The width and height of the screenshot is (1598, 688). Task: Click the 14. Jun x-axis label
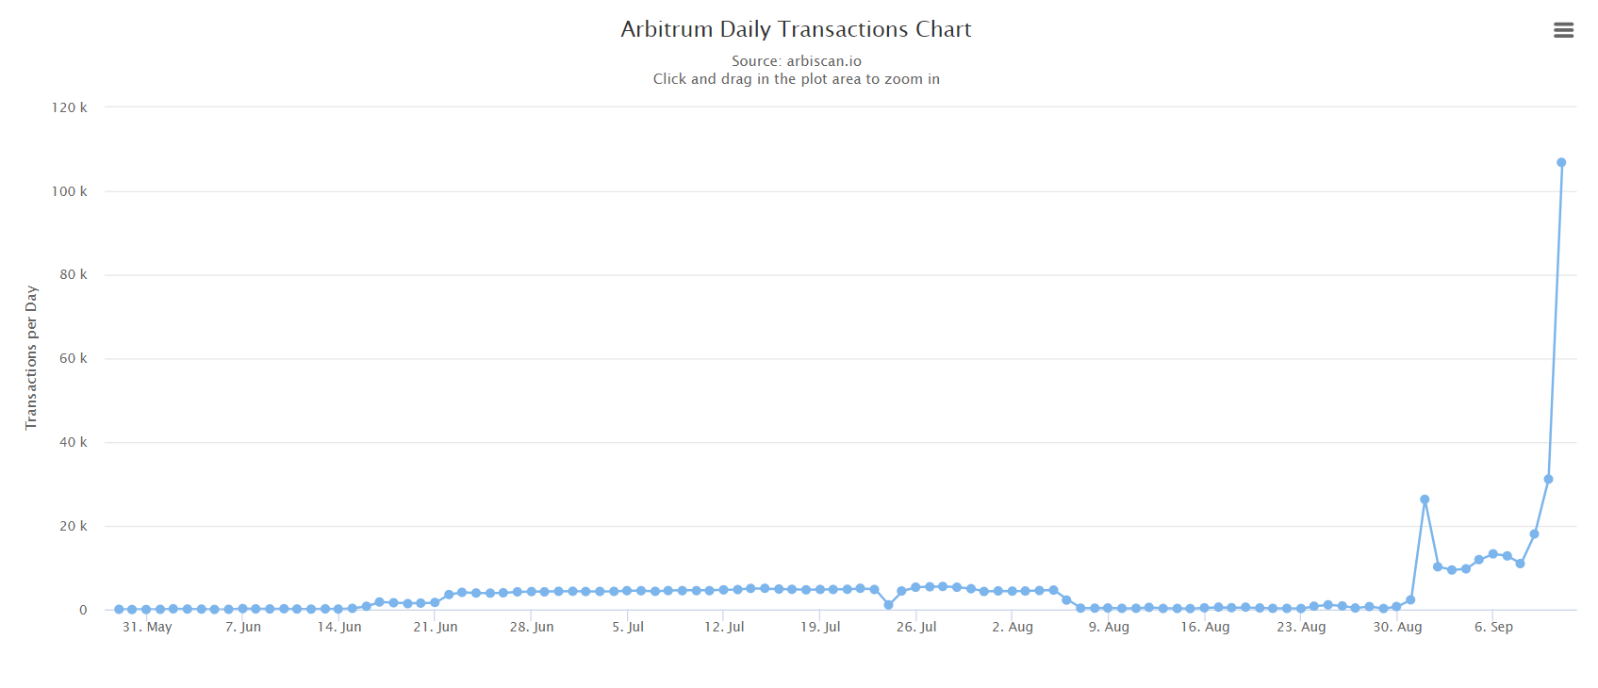(339, 627)
